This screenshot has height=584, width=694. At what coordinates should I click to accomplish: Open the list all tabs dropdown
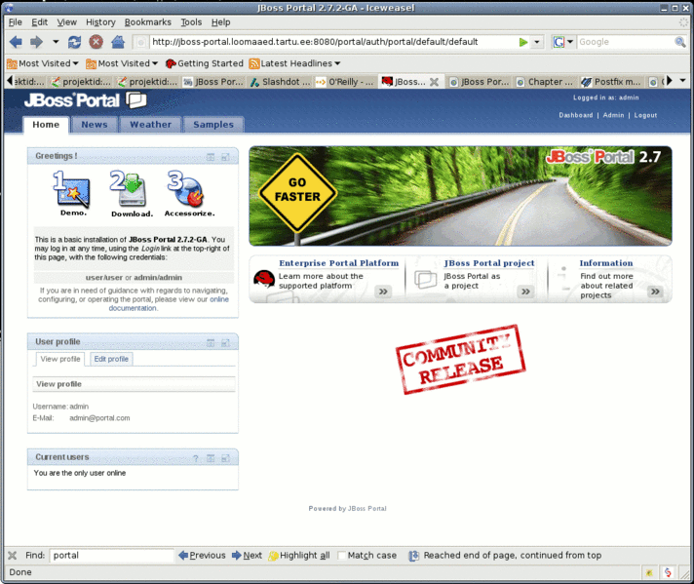point(682,81)
